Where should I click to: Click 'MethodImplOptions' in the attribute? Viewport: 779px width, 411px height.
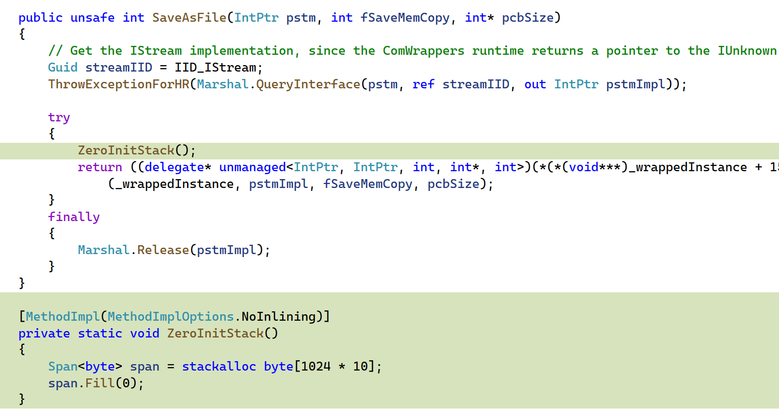pos(171,317)
